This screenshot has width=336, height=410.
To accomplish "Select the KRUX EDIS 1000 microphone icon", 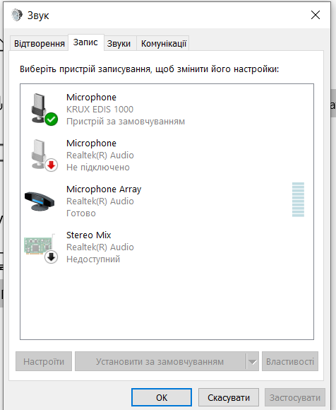I will pyautogui.click(x=41, y=109).
